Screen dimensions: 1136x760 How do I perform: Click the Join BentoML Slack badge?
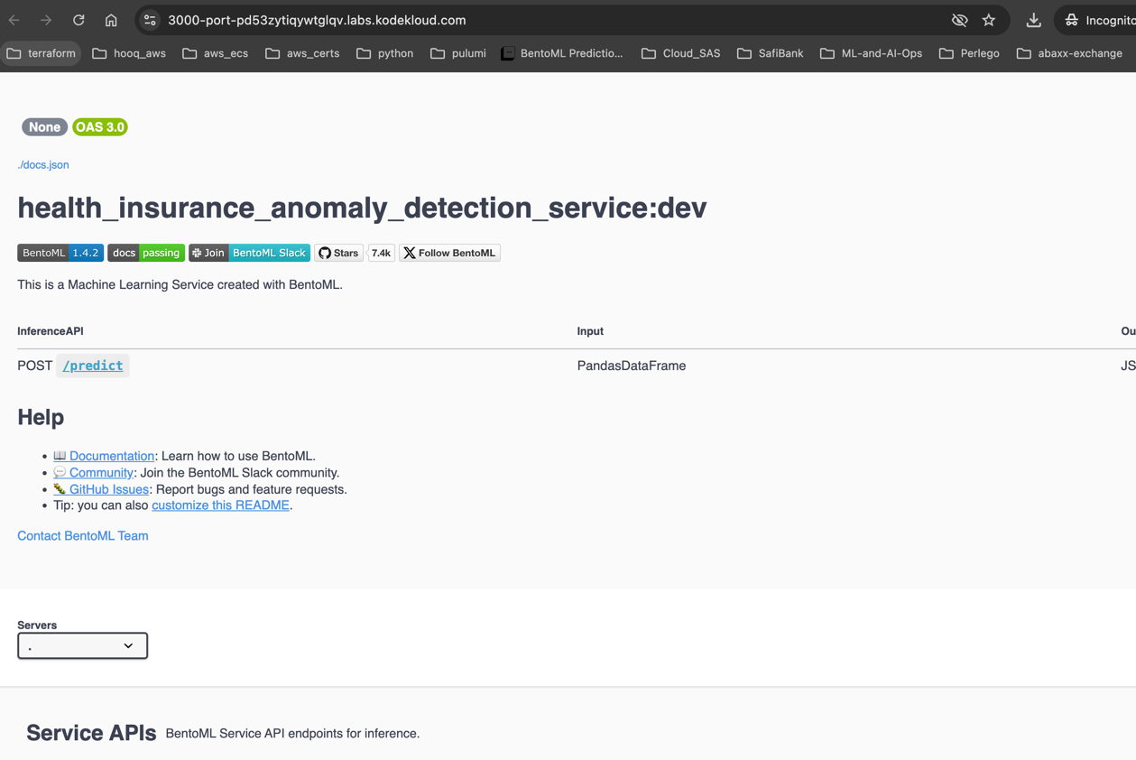(249, 253)
